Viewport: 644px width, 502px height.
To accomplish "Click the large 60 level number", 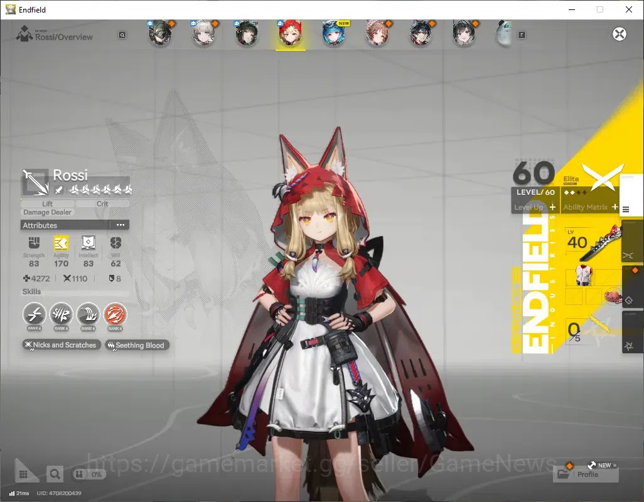I will [x=534, y=173].
